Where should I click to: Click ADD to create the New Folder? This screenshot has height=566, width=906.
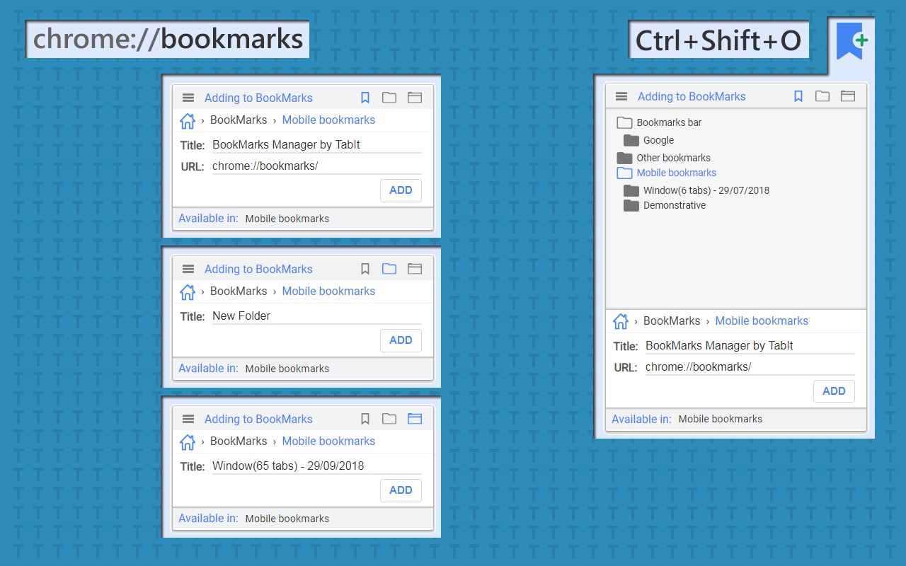(x=401, y=340)
